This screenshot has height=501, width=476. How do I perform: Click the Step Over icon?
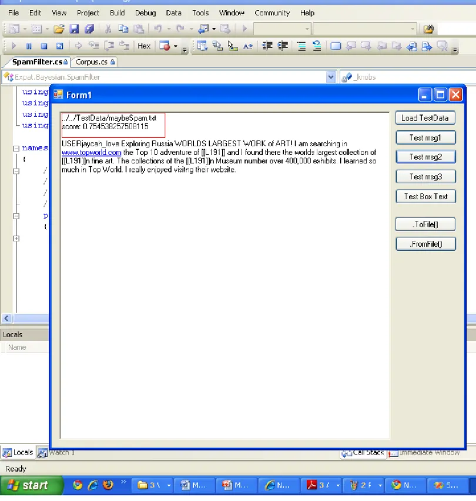point(109,46)
